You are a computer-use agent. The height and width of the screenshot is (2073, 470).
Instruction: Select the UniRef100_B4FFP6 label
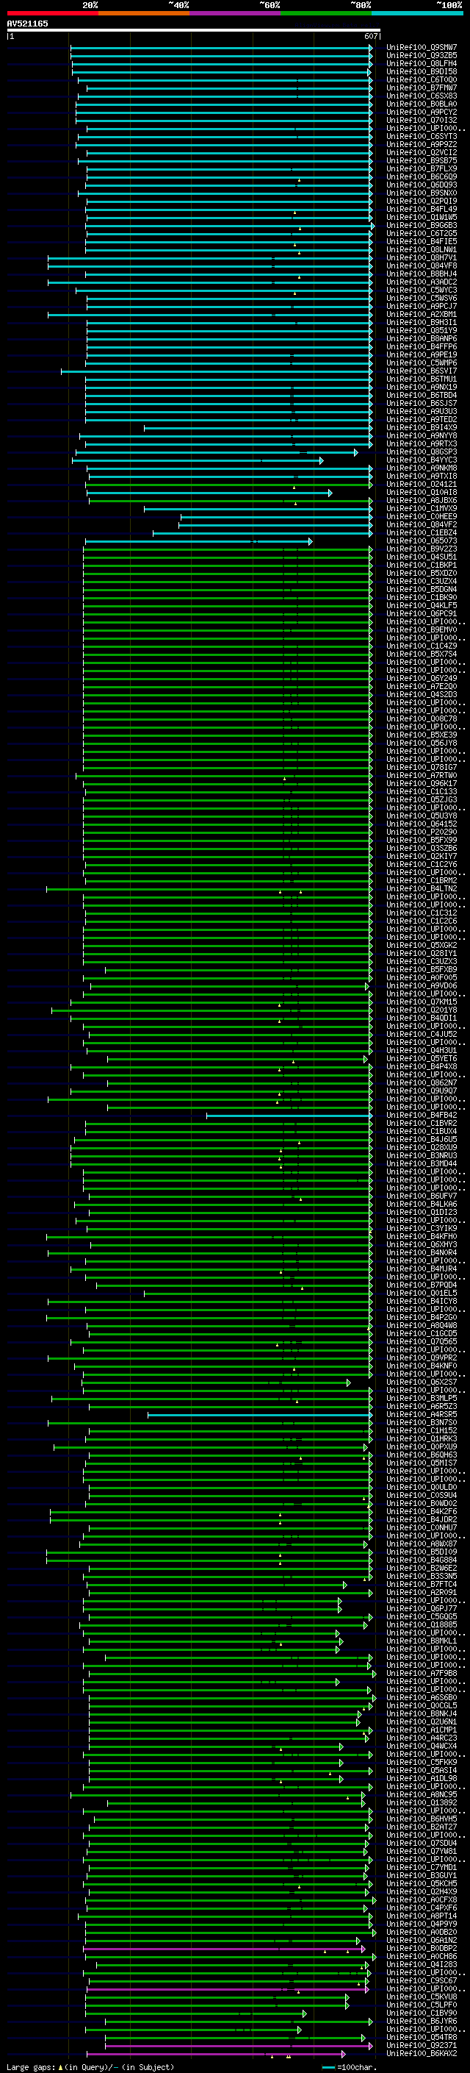(x=422, y=347)
